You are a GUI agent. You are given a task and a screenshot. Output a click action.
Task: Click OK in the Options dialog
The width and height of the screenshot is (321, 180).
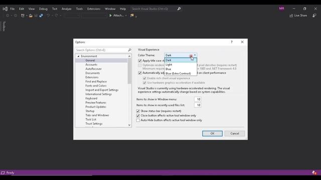tap(212, 133)
